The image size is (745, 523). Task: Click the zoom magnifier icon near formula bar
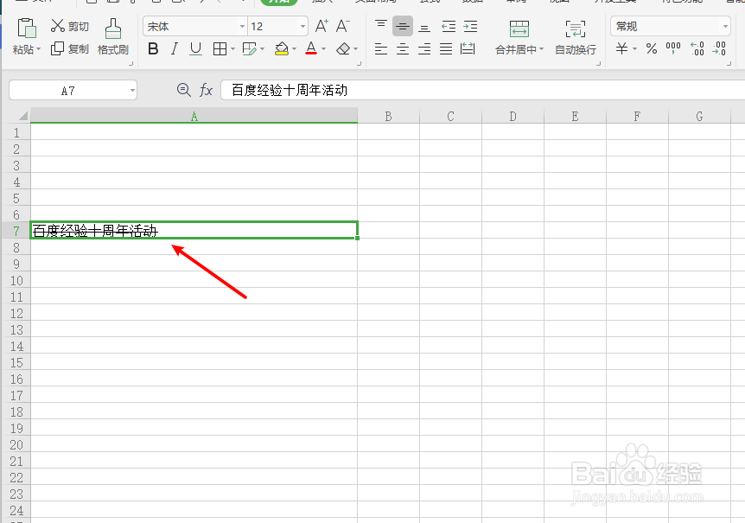[183, 89]
